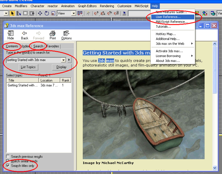Image resolution: width=222 pixels, height=174 pixels.
Task: Switch to Search tab
Action: (38, 46)
